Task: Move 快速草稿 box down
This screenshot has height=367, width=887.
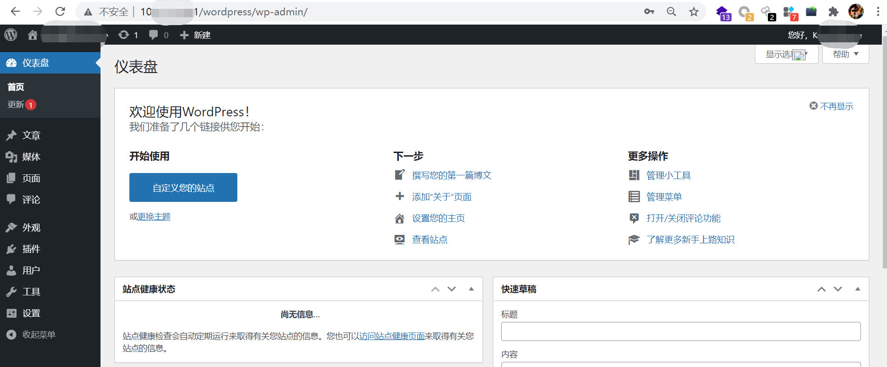Action: (838, 289)
